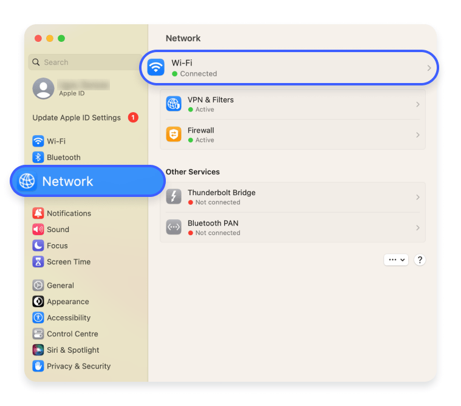This screenshot has width=461, height=406.
Task: Click the Bluetooth PAN title text
Action: click(x=213, y=223)
